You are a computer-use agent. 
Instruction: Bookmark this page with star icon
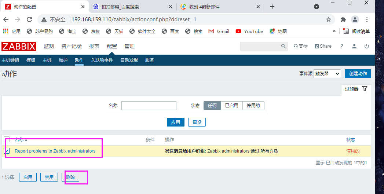tap(328, 19)
